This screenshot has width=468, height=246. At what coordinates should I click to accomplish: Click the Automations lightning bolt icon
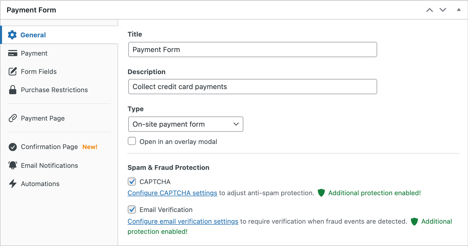point(13,184)
